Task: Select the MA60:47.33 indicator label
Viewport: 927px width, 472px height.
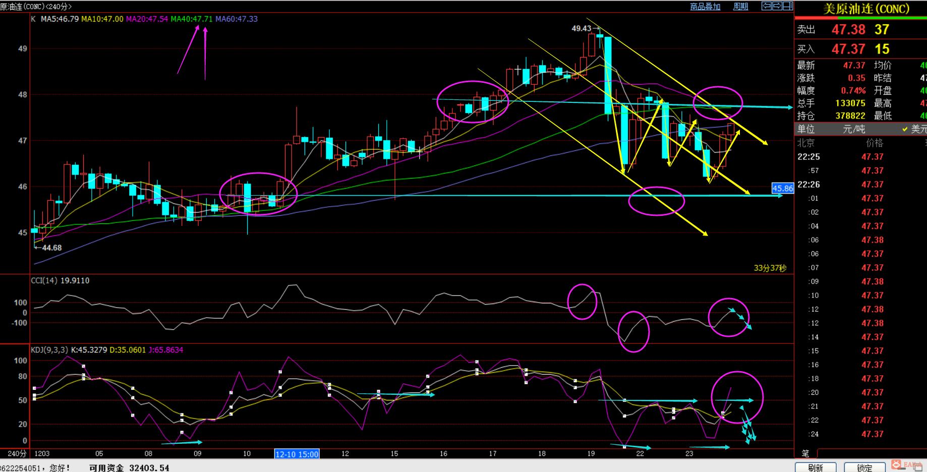Action: click(237, 19)
